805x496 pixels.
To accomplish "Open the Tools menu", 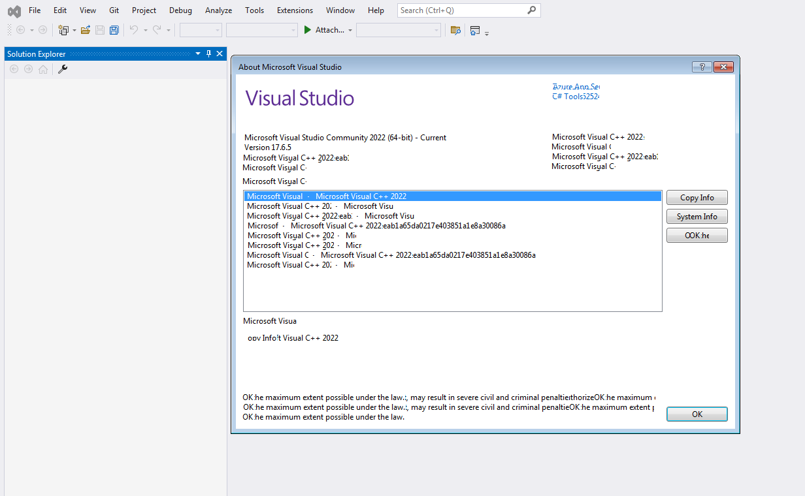I will coord(255,10).
